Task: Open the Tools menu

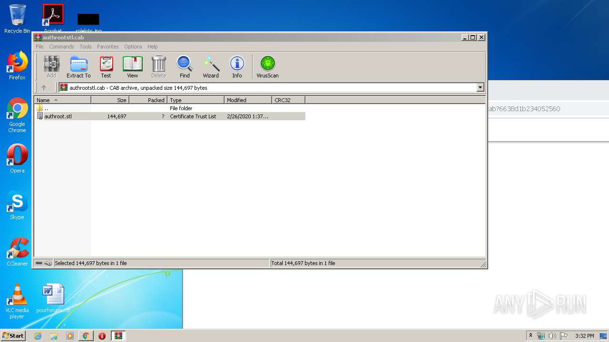Action: [x=86, y=47]
